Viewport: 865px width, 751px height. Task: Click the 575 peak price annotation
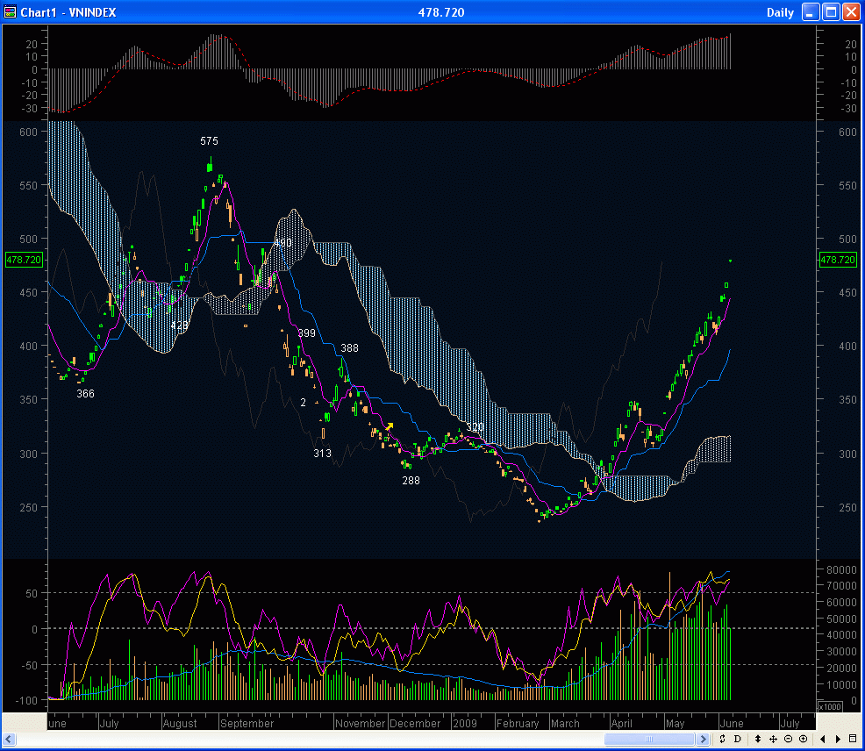click(x=209, y=141)
